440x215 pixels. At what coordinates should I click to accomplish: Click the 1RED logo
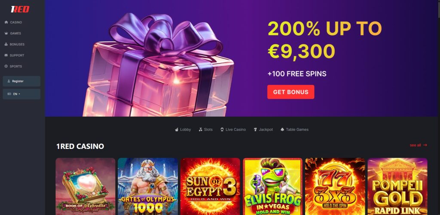tap(20, 9)
